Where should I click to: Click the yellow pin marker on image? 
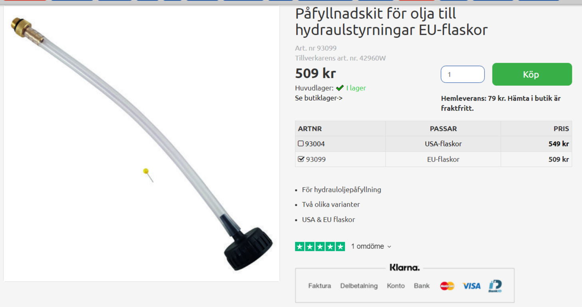point(146,171)
